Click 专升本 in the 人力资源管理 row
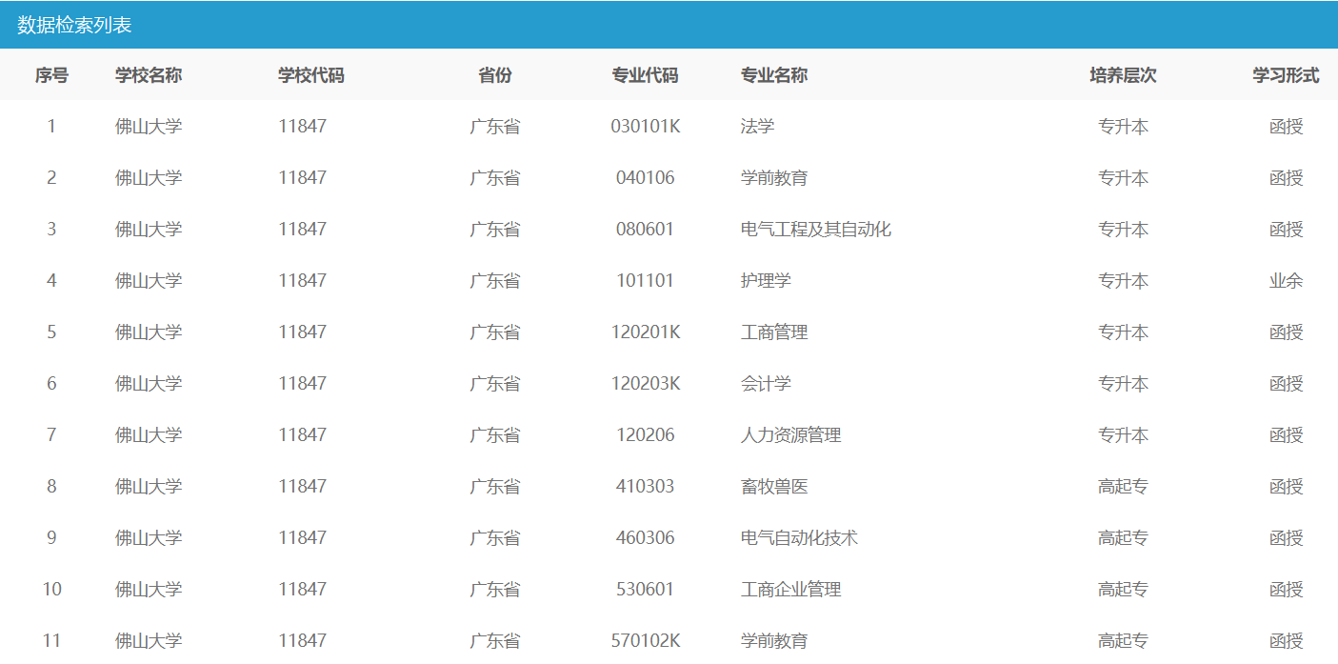Image resolution: width=1338 pixels, height=664 pixels. [1124, 435]
